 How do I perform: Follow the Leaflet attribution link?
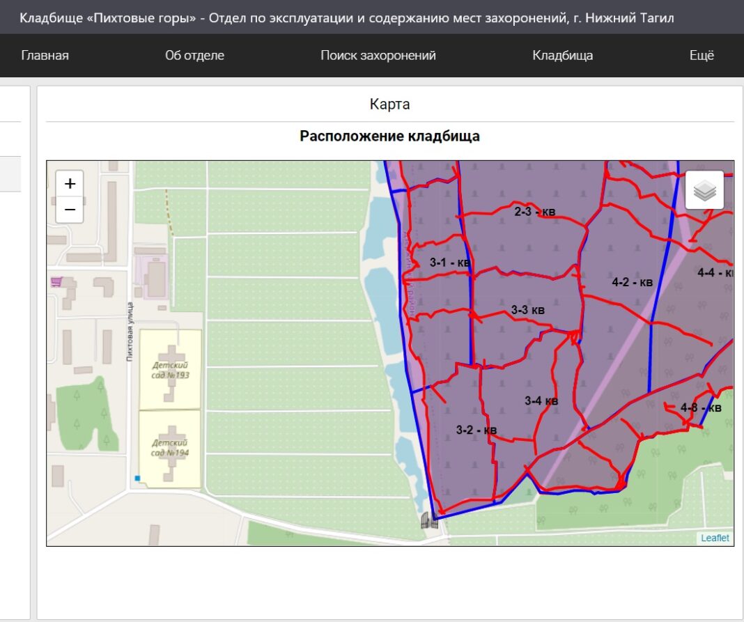715,538
